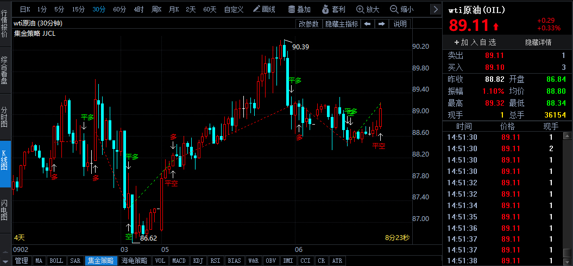
Task: Open the 套利 arbitrage tool
Action: (333, 9)
